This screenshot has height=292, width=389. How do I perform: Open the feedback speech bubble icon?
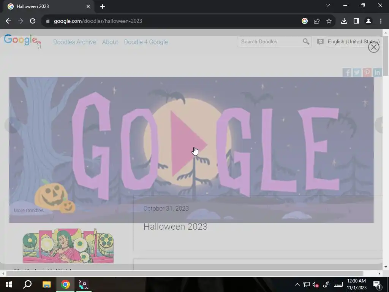coord(320,42)
